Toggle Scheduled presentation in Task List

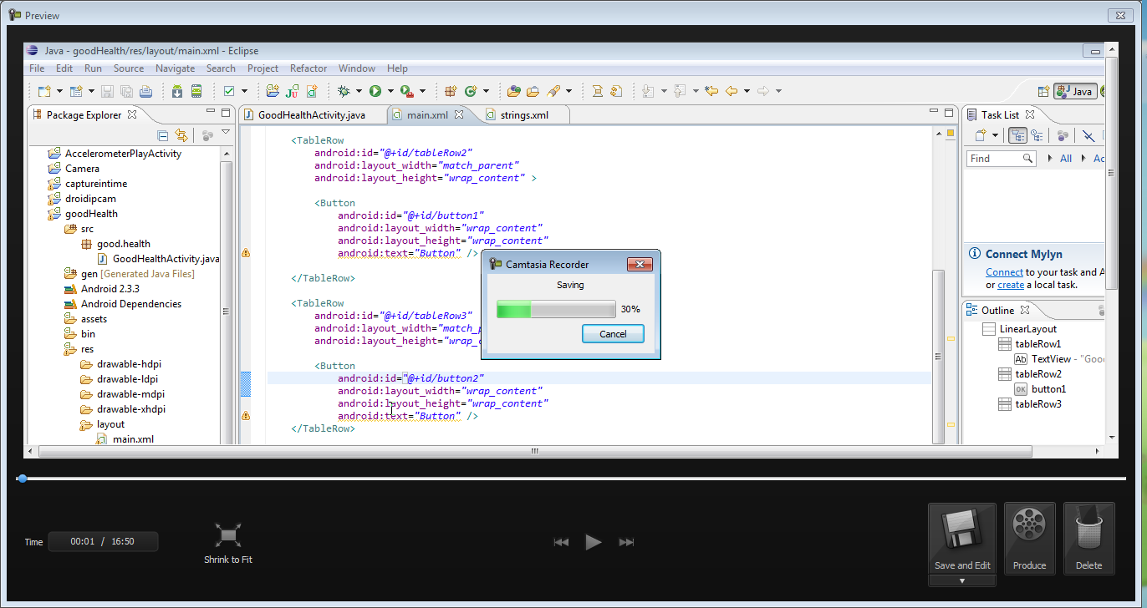tap(1037, 135)
